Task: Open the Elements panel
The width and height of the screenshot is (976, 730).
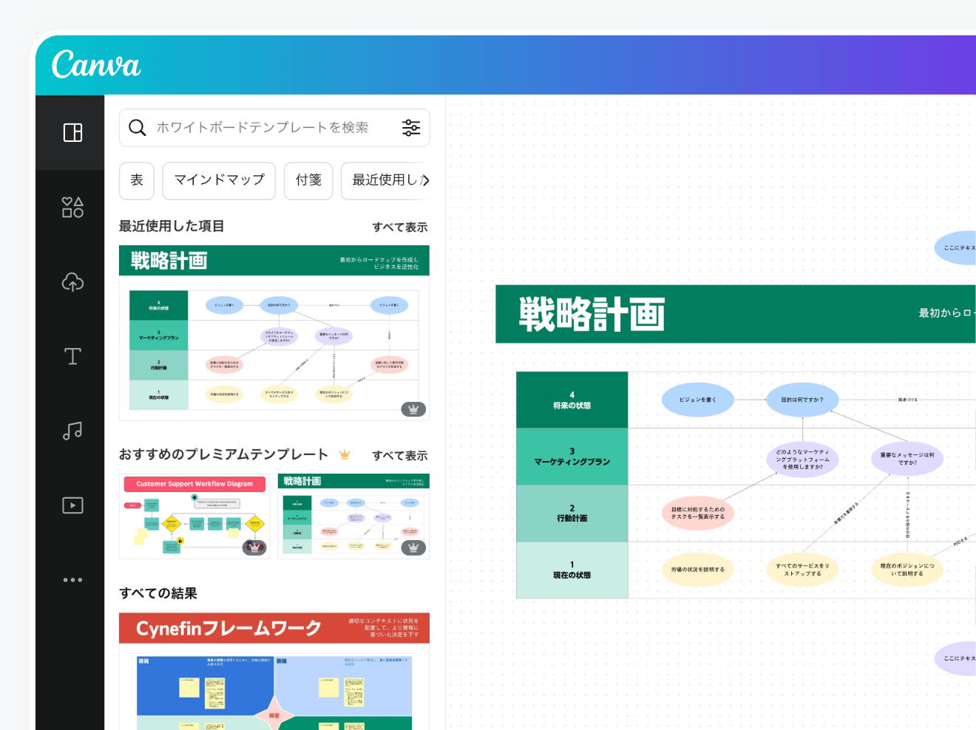Action: pos(72,208)
